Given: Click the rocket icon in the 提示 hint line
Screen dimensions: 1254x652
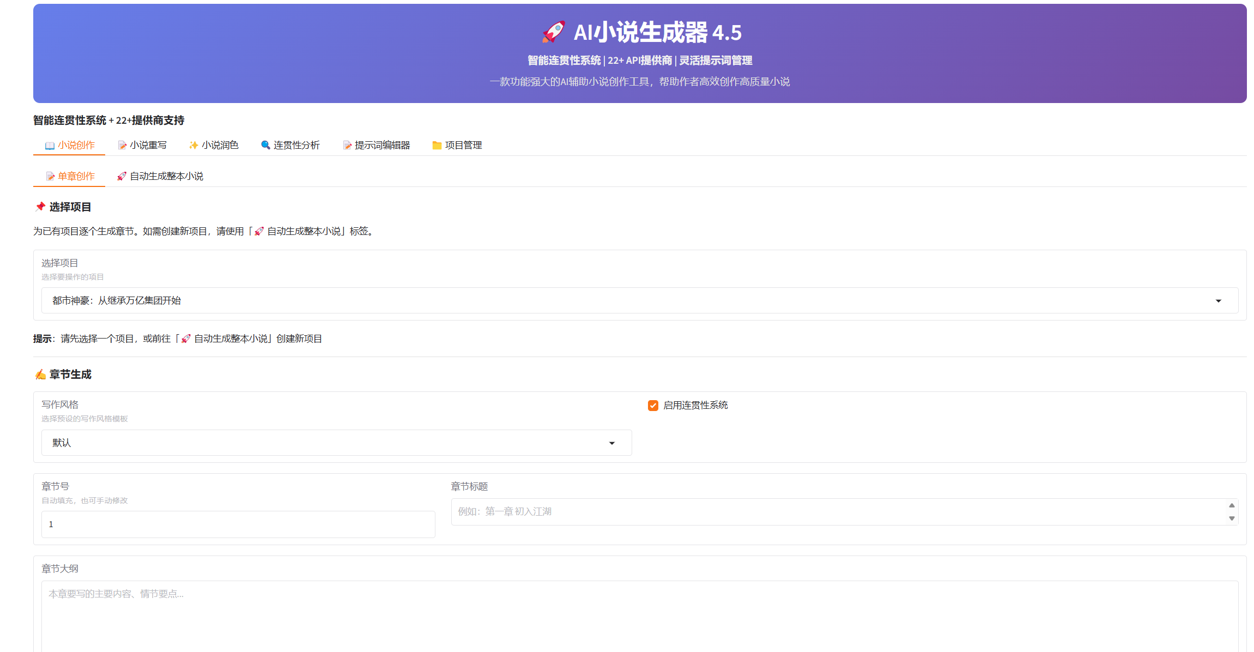Looking at the screenshot, I should point(185,339).
